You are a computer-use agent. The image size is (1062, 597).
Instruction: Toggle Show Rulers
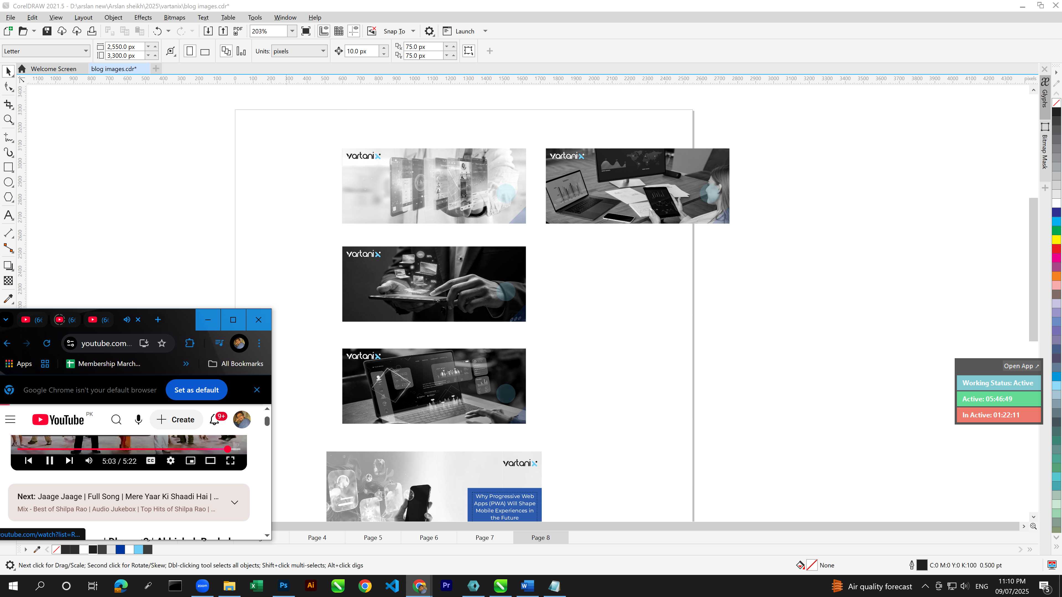click(x=324, y=31)
